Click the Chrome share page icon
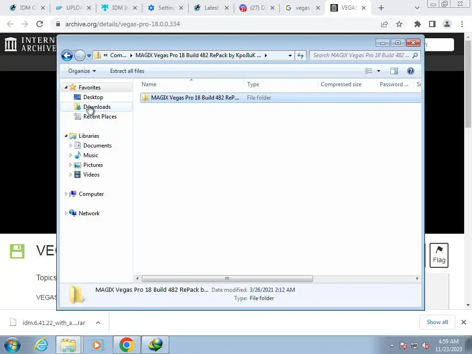This screenshot has height=354, width=472. [384, 24]
